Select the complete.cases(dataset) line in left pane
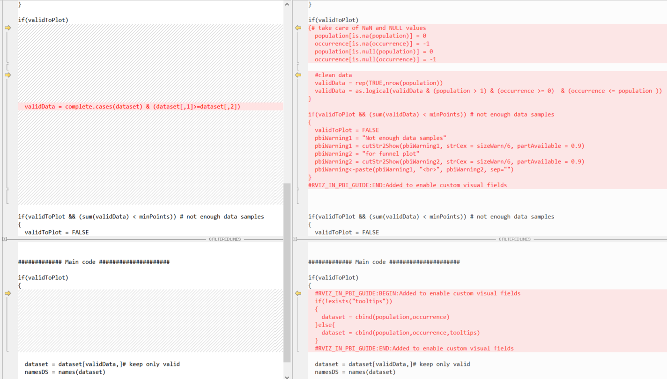 pyautogui.click(x=150, y=107)
